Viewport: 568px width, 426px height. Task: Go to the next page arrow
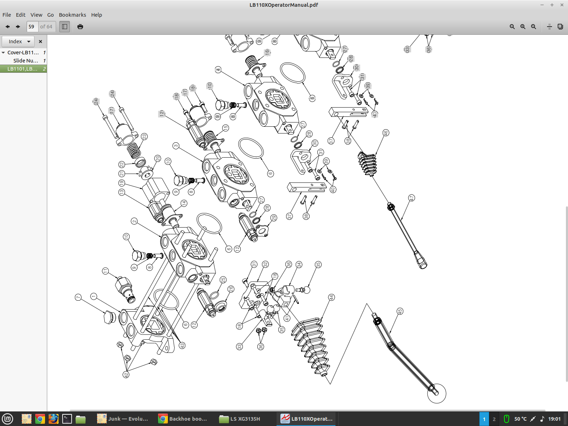pos(18,27)
